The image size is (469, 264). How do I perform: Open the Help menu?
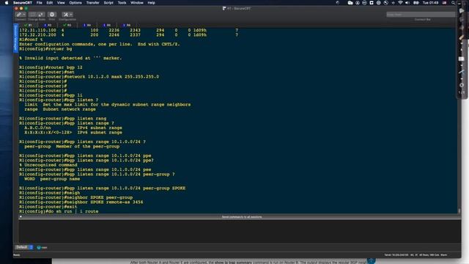(x=151, y=3)
